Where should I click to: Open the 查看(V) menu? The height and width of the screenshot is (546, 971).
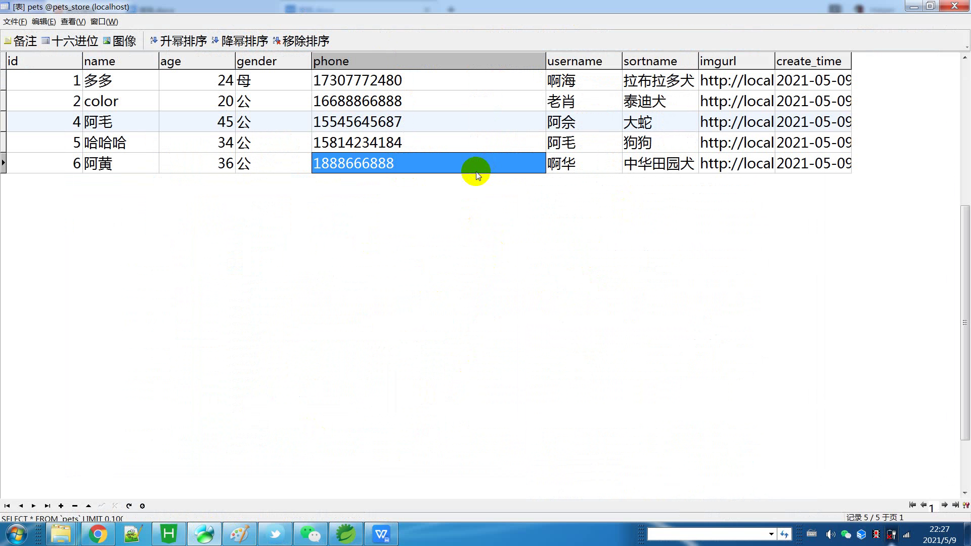[x=73, y=22]
